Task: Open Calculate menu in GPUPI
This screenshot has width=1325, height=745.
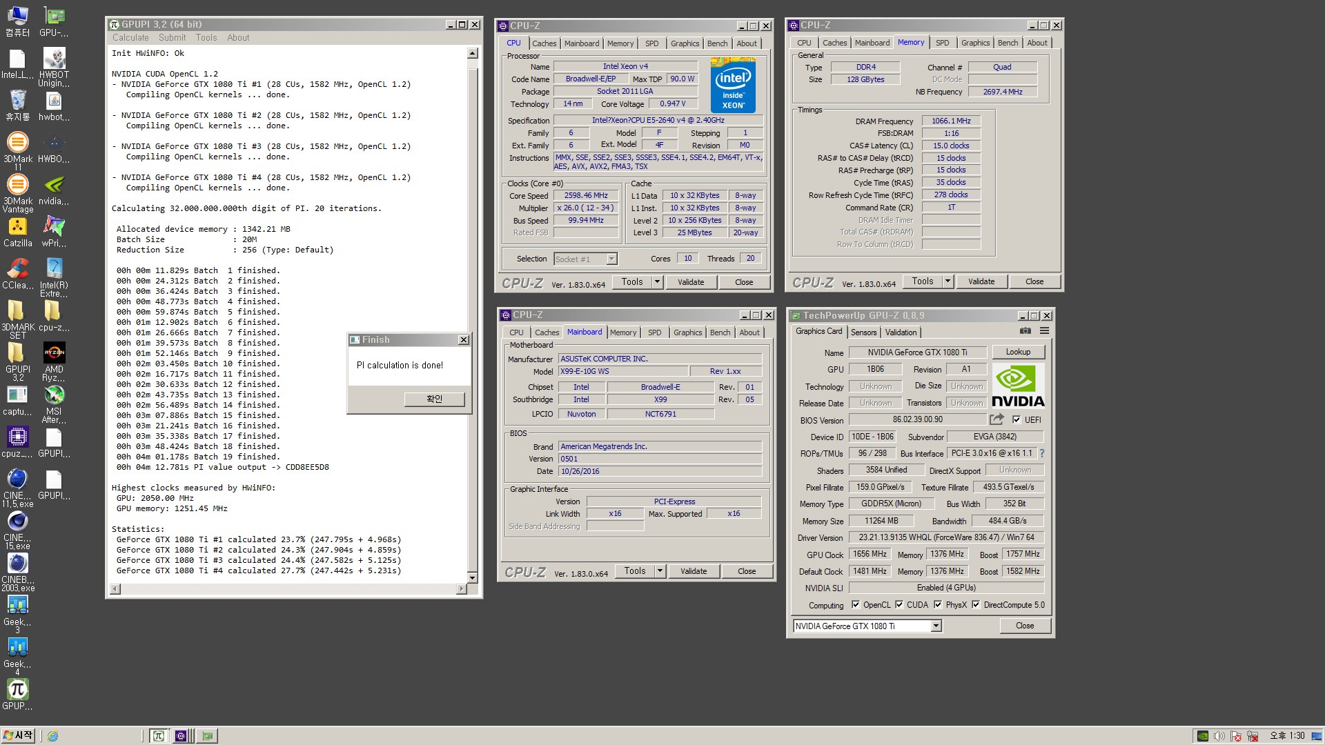Action: (130, 38)
